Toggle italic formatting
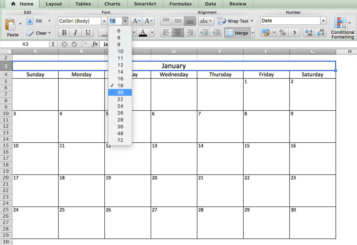This screenshot has height=245, width=357. [x=76, y=33]
